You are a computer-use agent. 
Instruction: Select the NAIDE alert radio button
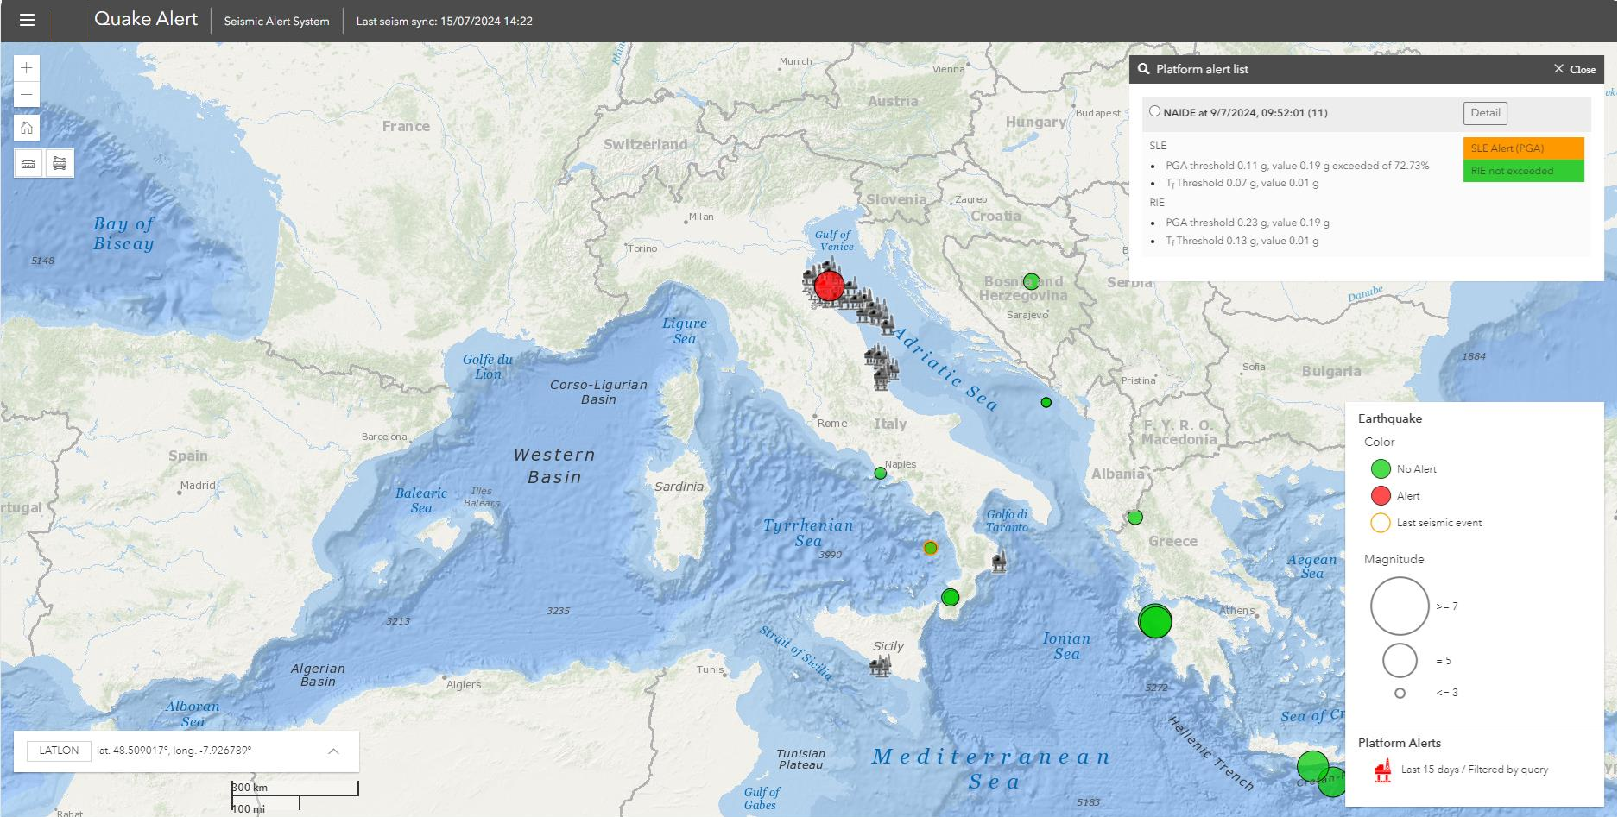(x=1155, y=110)
